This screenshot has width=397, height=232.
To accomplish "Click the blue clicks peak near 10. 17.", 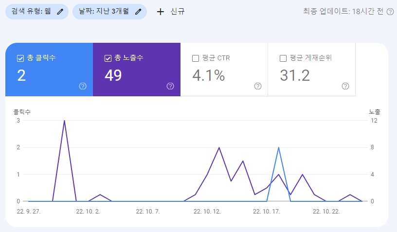I will point(278,147).
